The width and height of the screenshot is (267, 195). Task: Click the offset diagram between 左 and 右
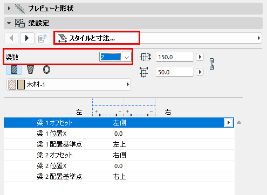coord(124,107)
